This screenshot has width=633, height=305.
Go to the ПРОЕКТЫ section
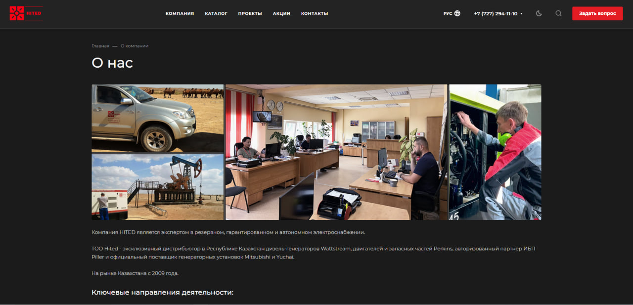point(250,13)
